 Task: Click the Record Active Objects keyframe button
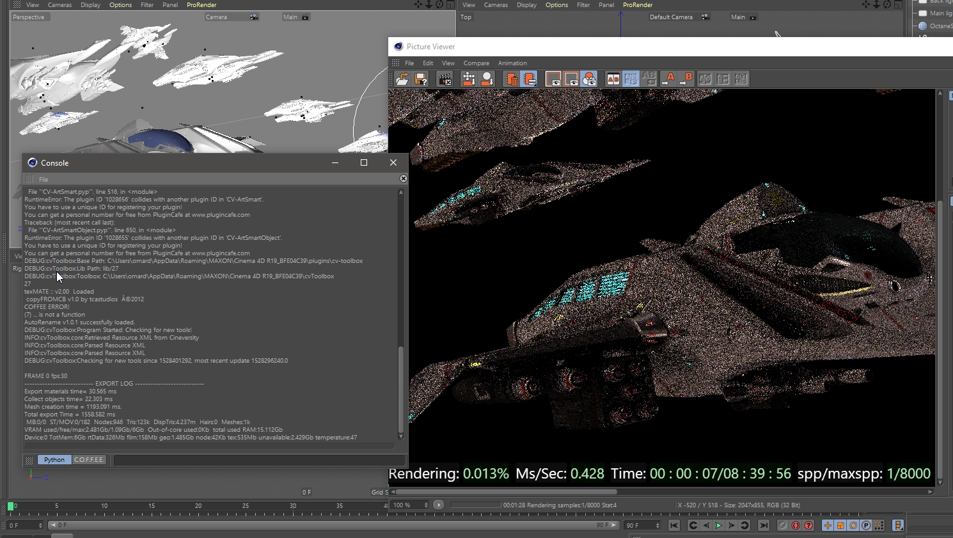coord(782,525)
